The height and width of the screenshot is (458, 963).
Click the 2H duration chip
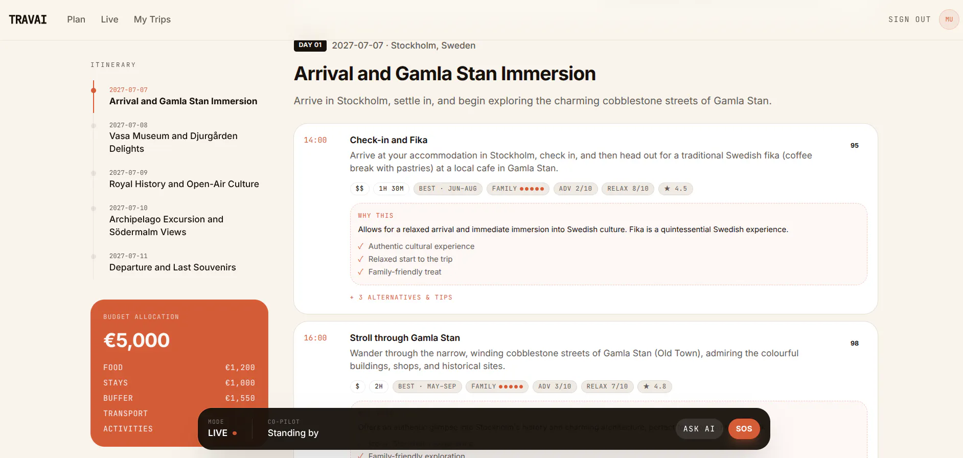(379, 386)
